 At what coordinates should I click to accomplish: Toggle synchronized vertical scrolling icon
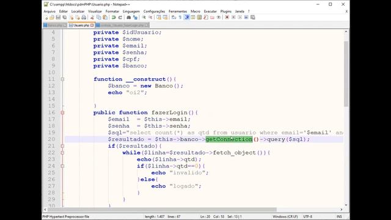[x=159, y=17]
